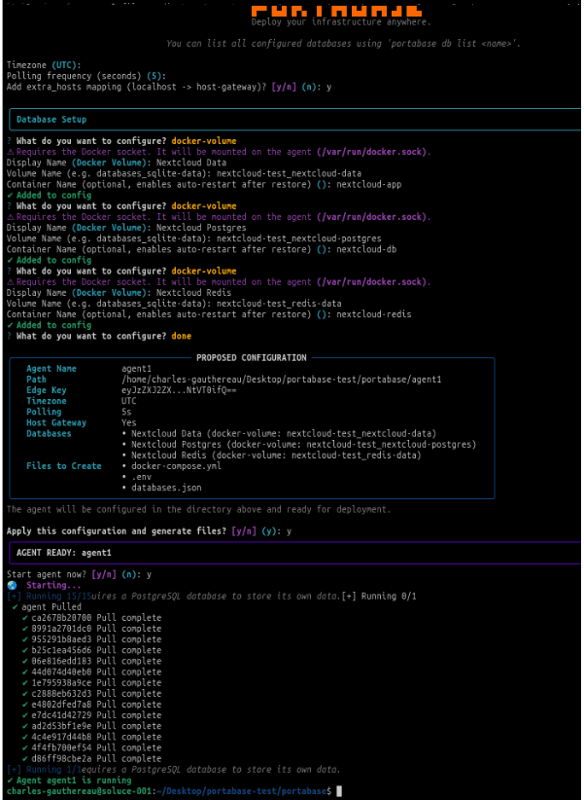Click the 'Agent Name' label in the configuration box
The image size is (584, 800).
pyautogui.click(x=51, y=368)
